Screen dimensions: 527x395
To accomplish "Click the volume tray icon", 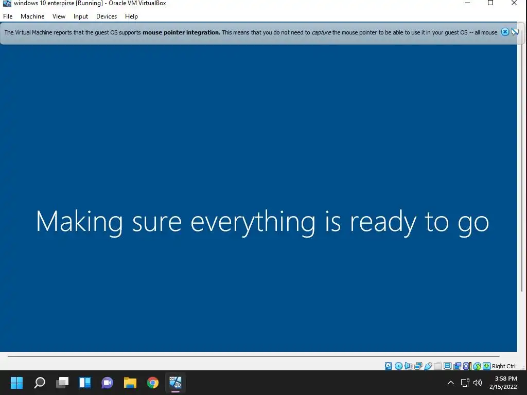I will (478, 383).
